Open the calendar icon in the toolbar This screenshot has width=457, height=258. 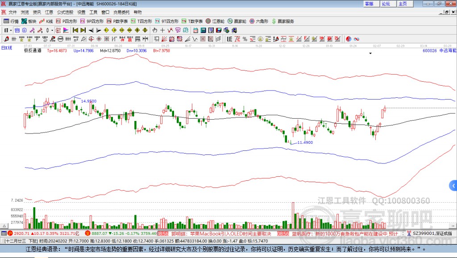tap(195, 30)
